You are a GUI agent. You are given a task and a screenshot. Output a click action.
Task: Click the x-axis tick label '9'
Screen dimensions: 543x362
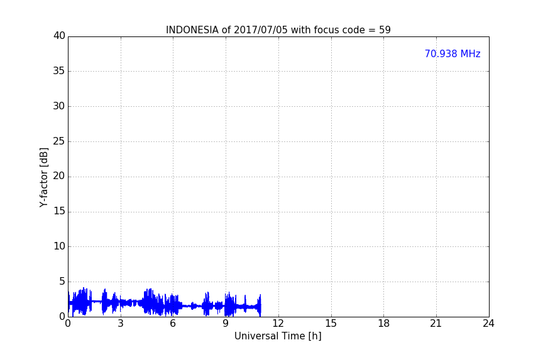tap(226, 324)
